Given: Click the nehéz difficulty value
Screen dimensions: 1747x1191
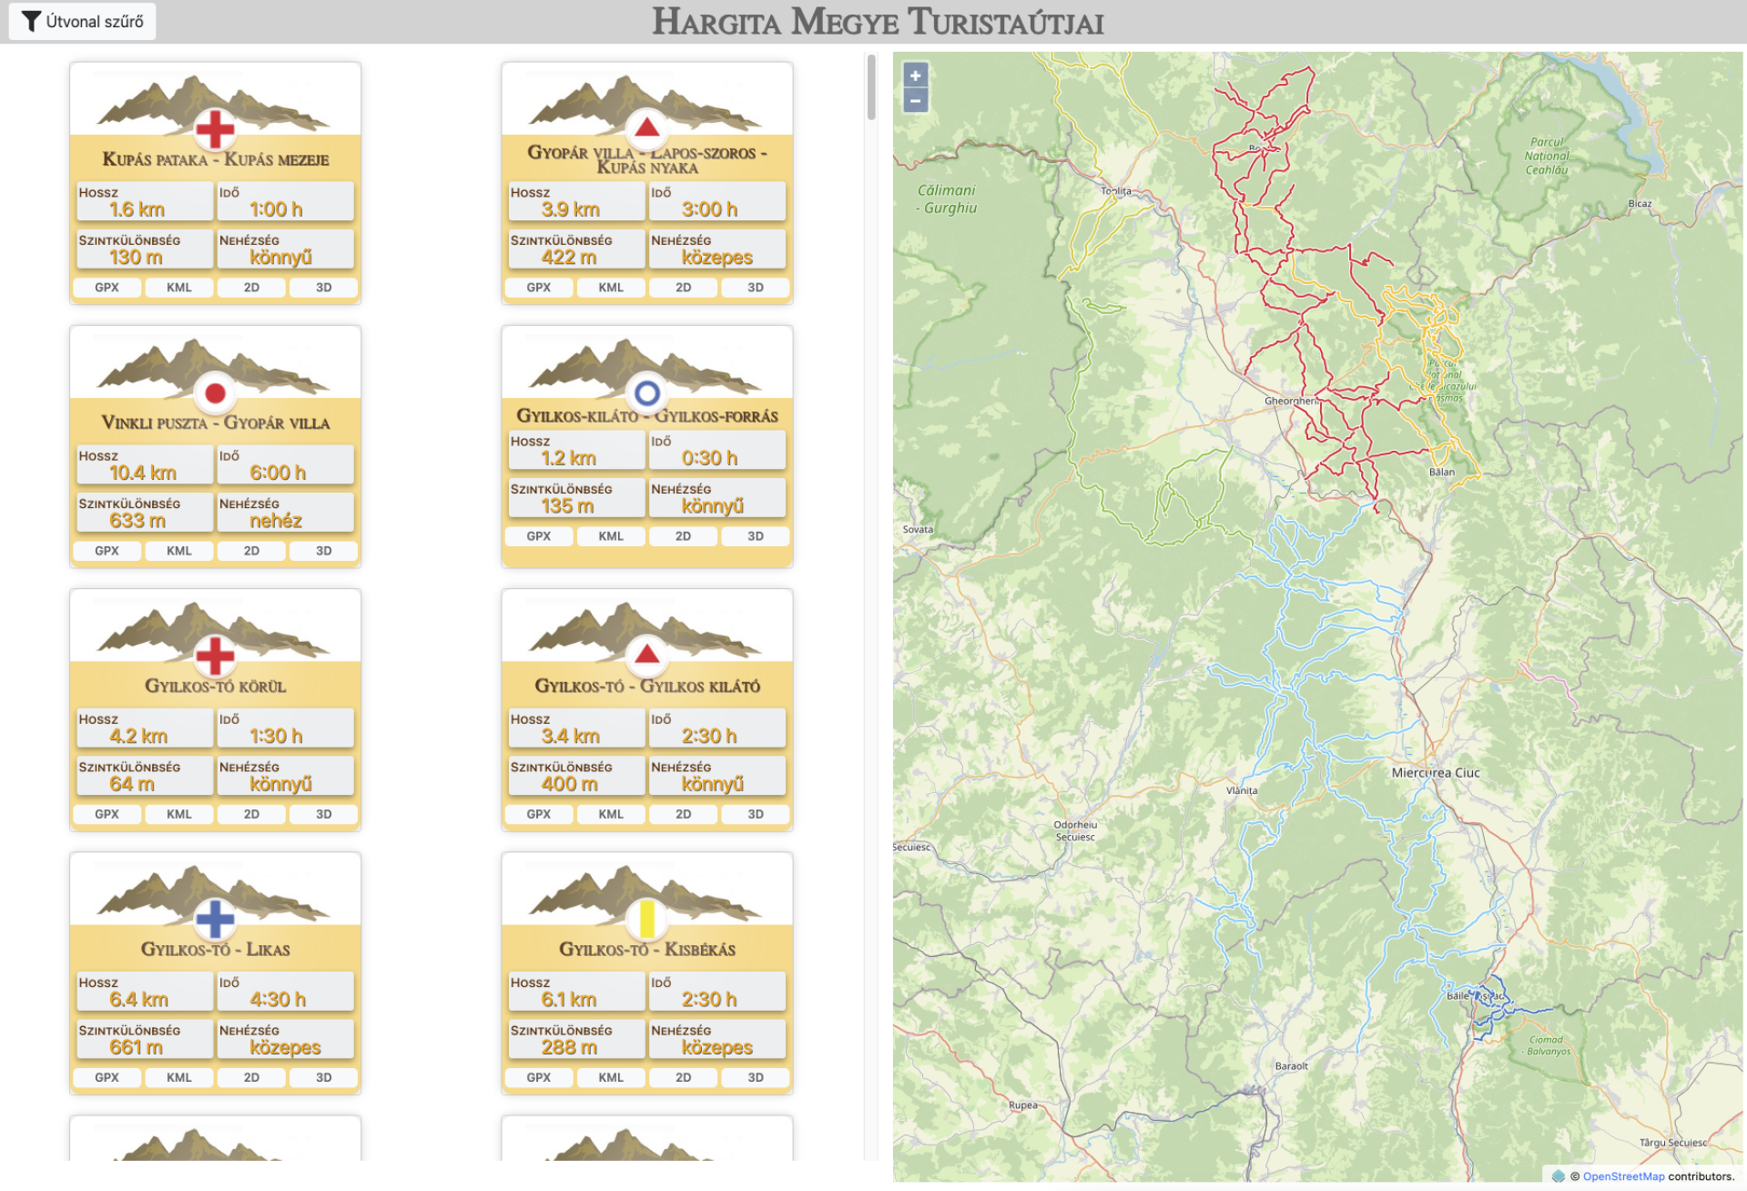Looking at the screenshot, I should point(276,521).
